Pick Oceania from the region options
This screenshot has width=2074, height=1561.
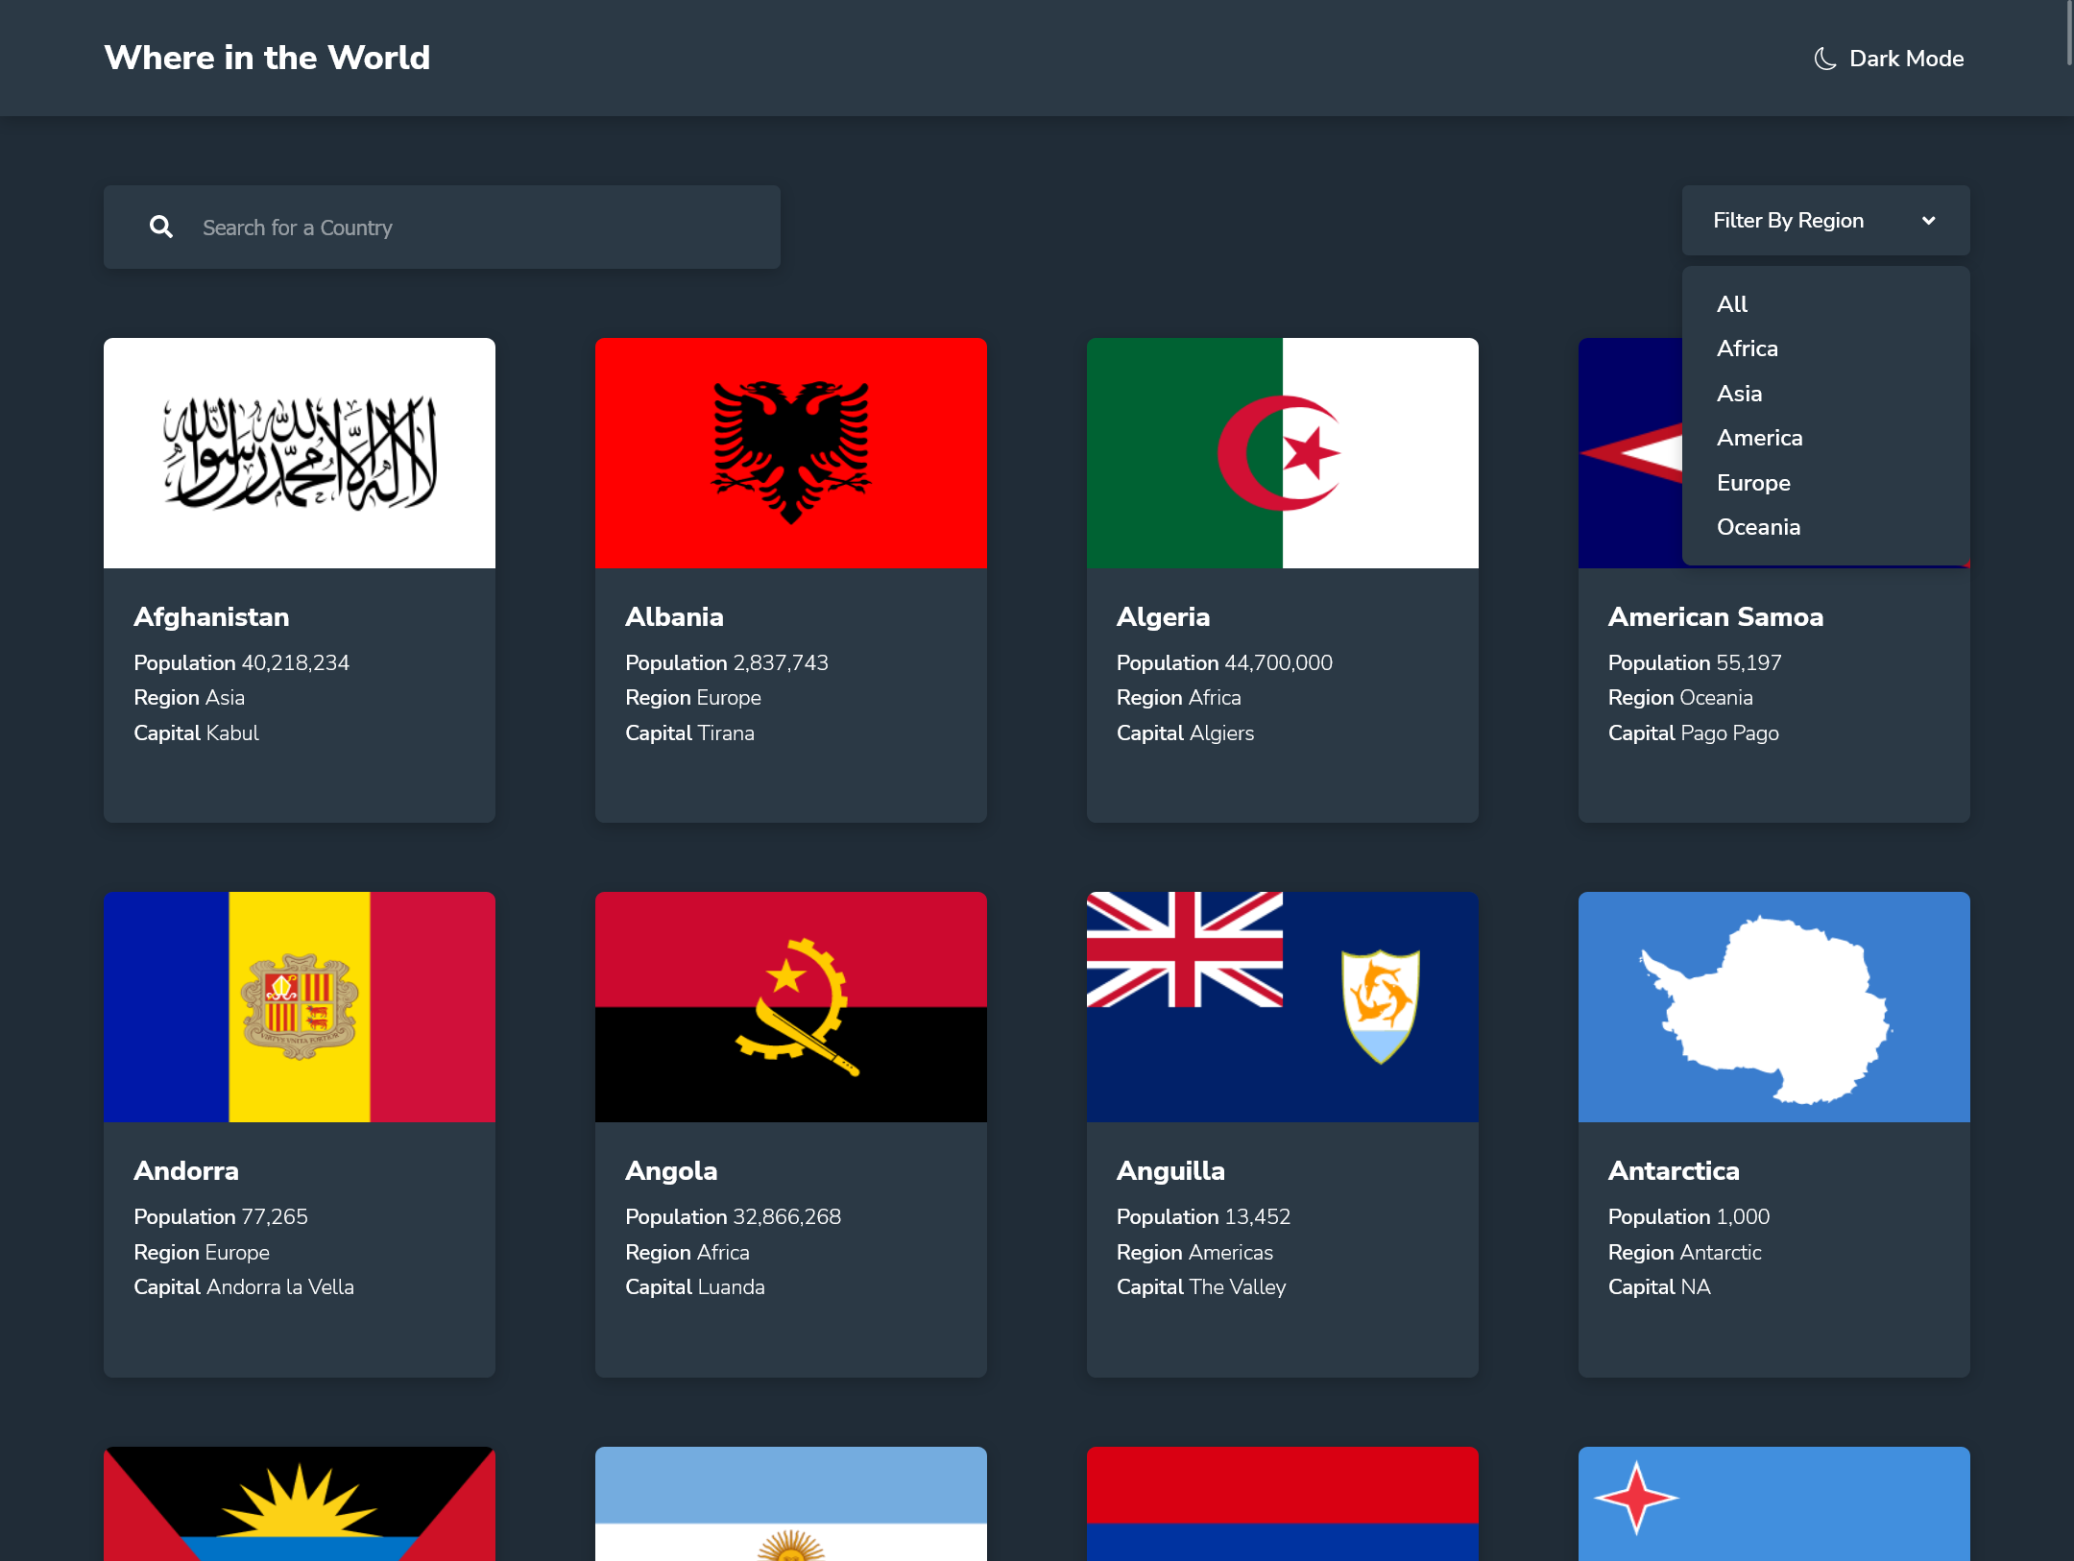click(x=1758, y=527)
